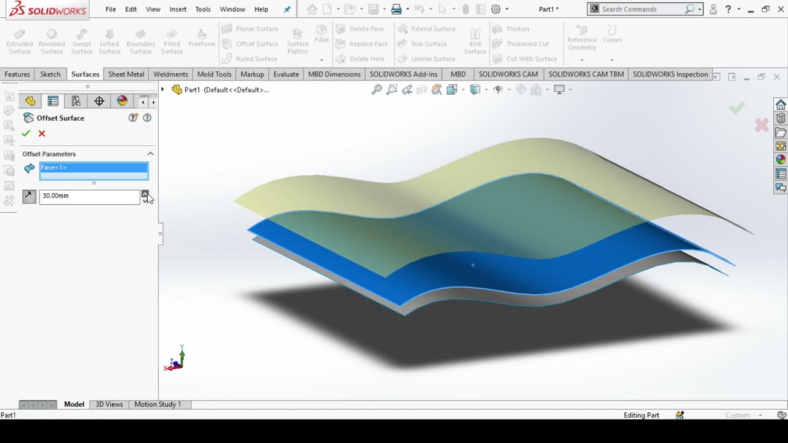Click the View Orientation cube icon
The height and width of the screenshot is (443, 788).
click(x=451, y=90)
